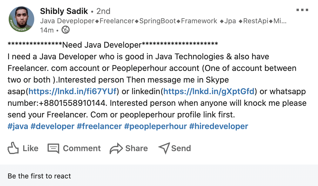Open the Comment speech bubble icon

[53, 148]
